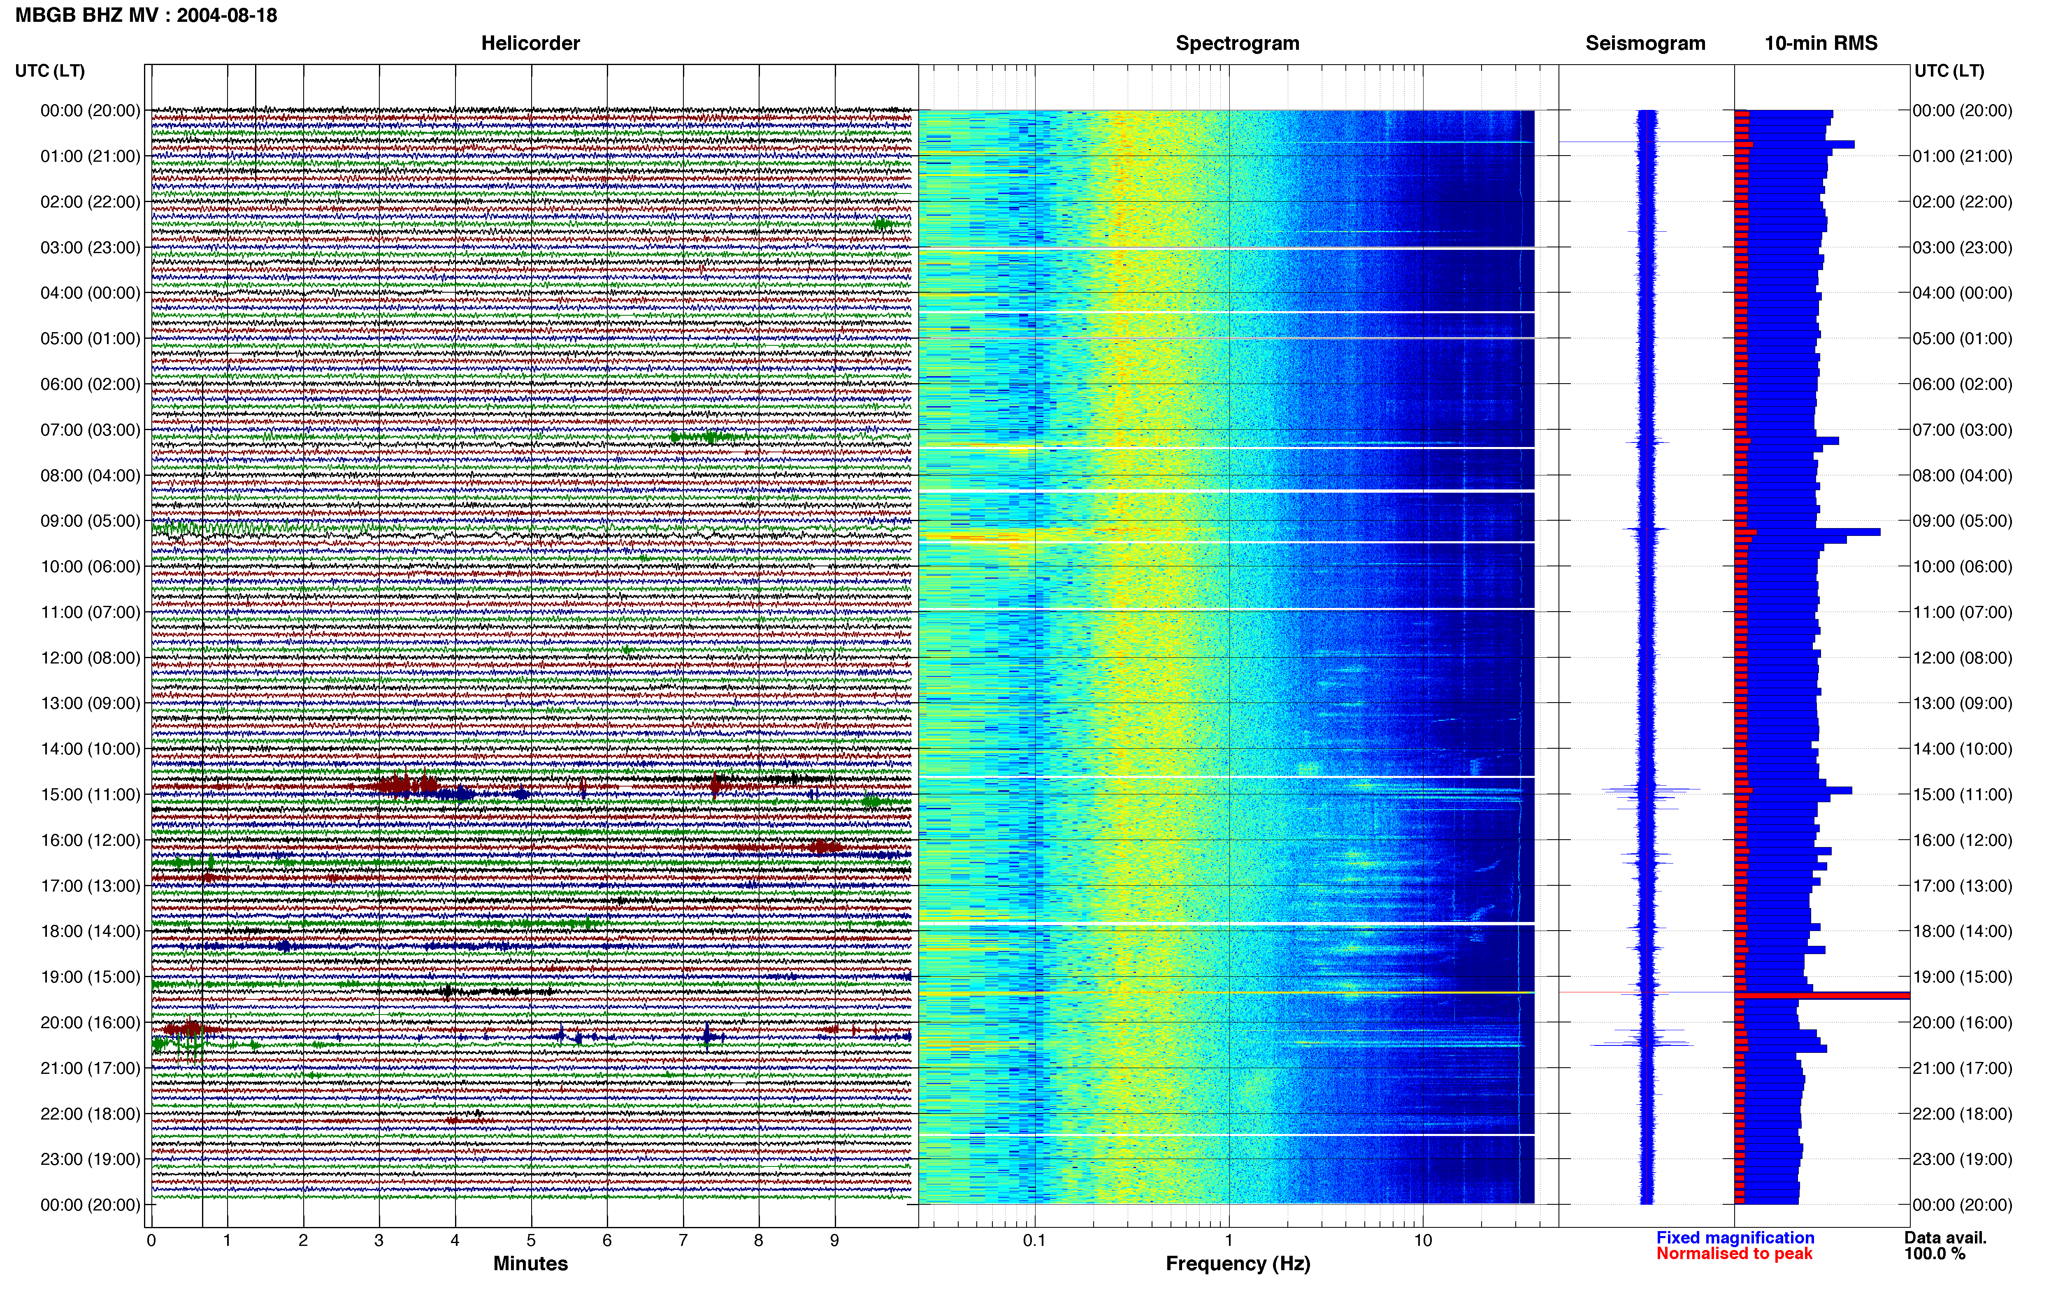Image resolution: width=2065 pixels, height=1292 pixels.
Task: Select left time label '06:00 (02:00)'
Action: 91,384
